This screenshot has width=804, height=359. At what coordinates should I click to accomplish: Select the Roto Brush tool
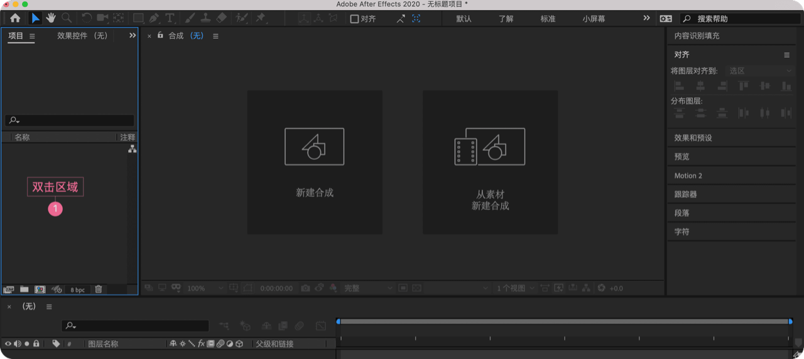click(x=241, y=19)
